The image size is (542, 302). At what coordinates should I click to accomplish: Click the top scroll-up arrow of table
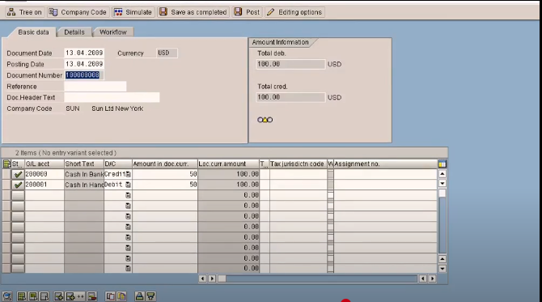[442, 174]
